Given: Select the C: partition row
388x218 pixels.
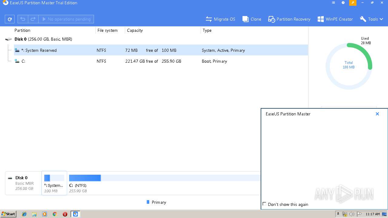Looking at the screenshot, I should click(161, 61).
